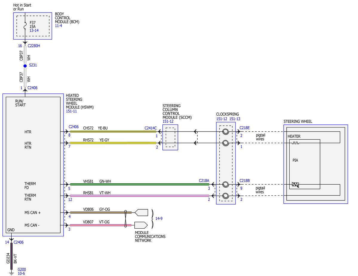Click the clockspring coil on the HTR RTN line
358x276 pixels.
pyautogui.click(x=225, y=143)
